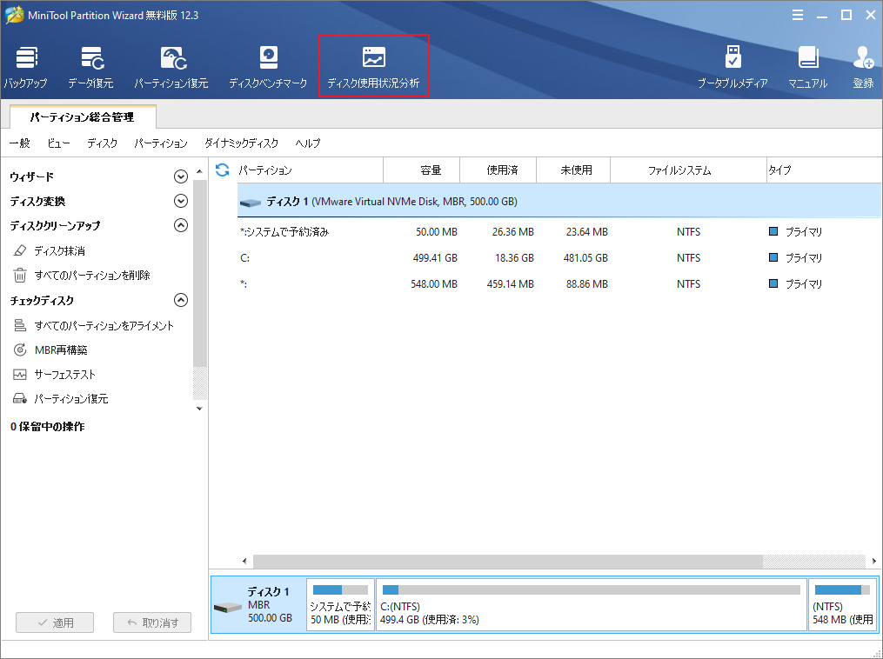Select the C:(NTFS) partition bar in disk map
Viewport: 883px width, 659px height.
point(591,605)
